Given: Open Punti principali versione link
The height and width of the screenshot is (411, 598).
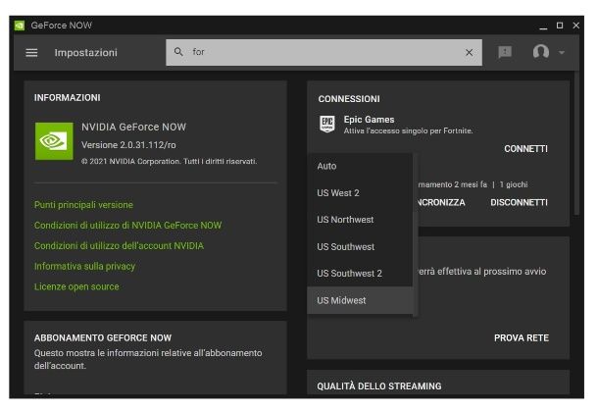Looking at the screenshot, I should [83, 205].
